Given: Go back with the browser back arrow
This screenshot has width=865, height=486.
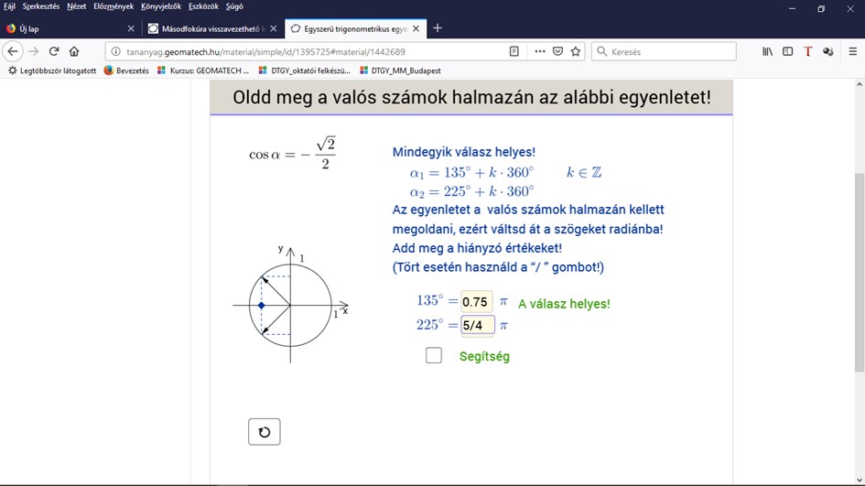Looking at the screenshot, I should [x=13, y=51].
